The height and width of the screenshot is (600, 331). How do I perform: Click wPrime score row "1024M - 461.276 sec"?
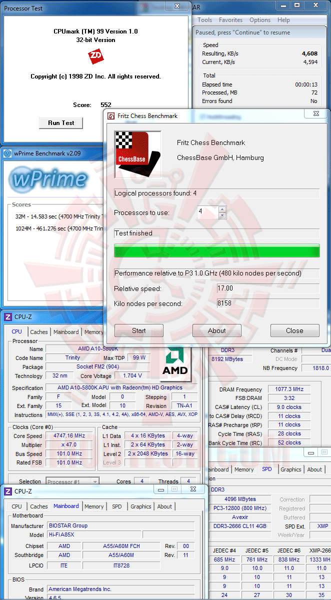tap(58, 228)
